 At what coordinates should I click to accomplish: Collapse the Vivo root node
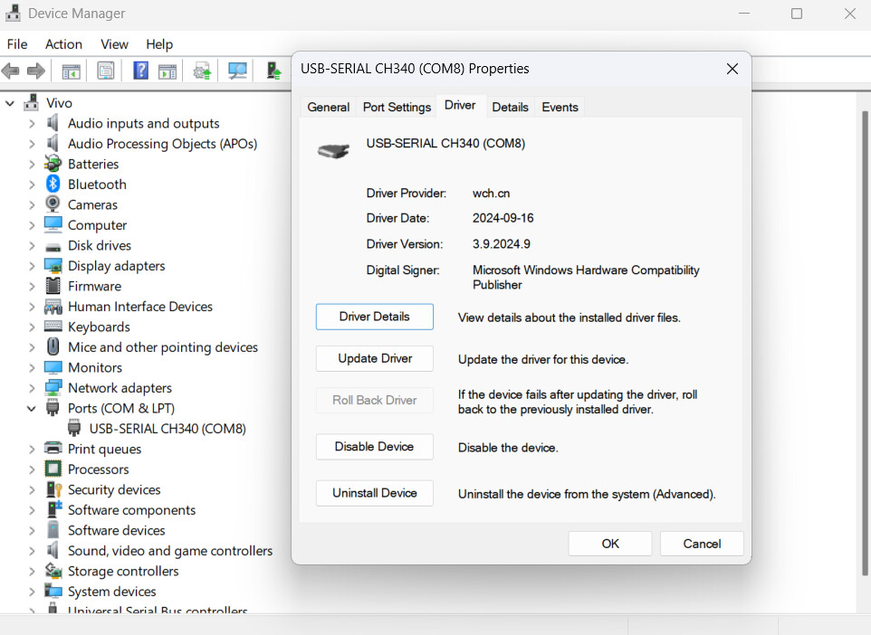coord(10,103)
